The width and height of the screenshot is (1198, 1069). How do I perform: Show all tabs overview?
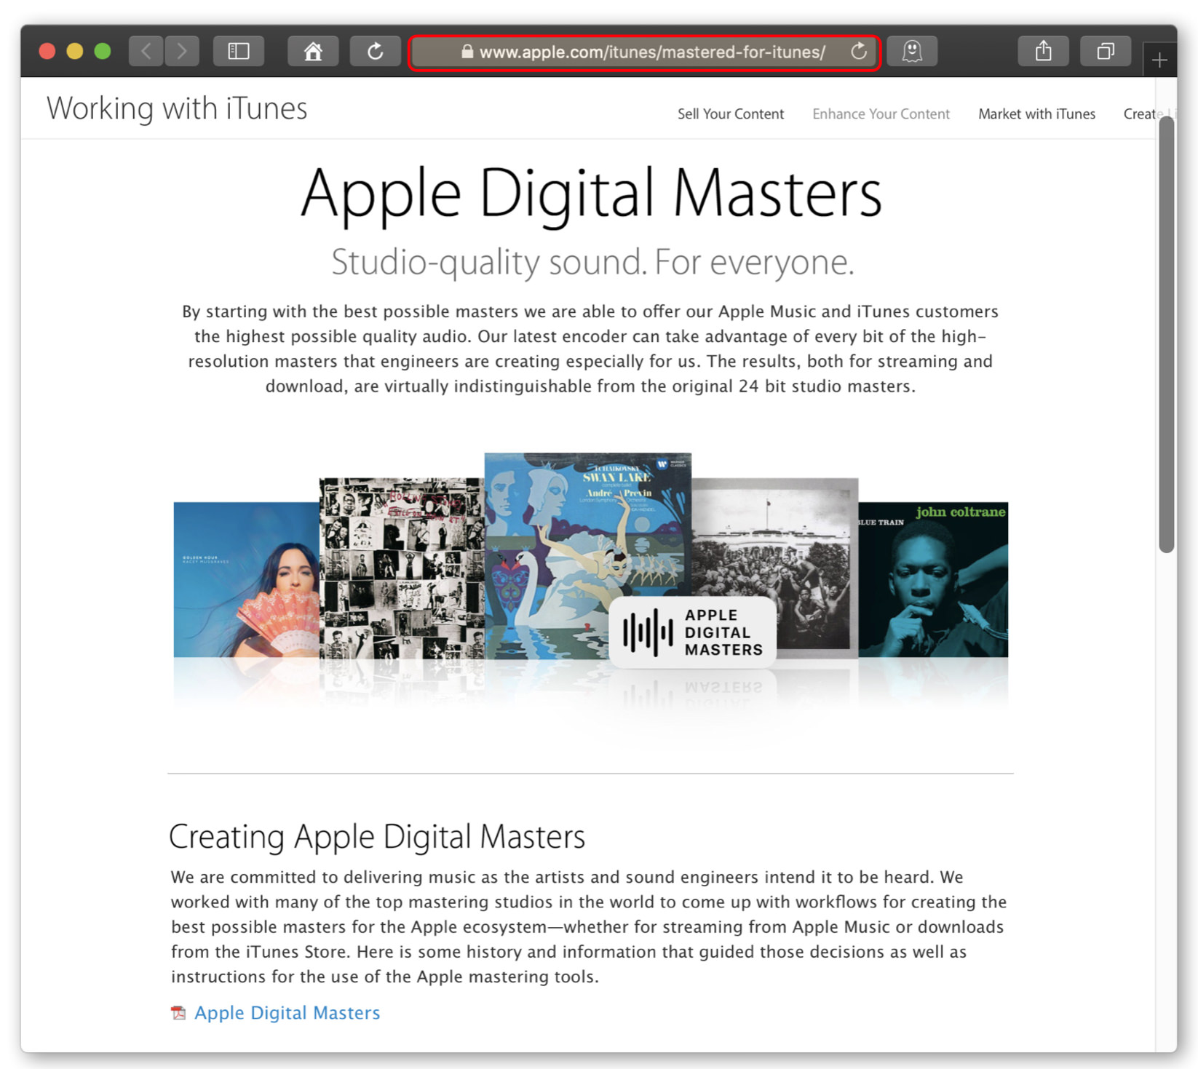pos(1106,52)
